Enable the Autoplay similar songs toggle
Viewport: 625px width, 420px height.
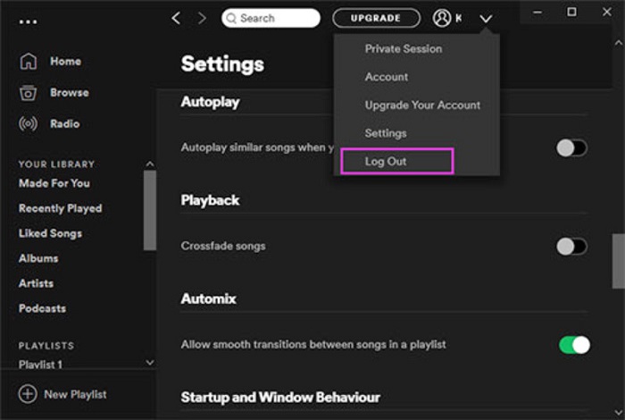coord(571,147)
